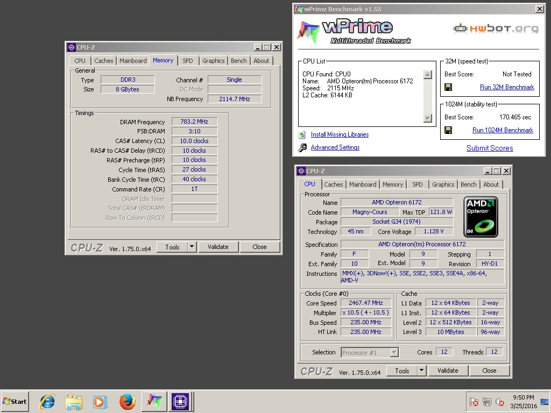
Task: Click the Show Desktop icon in tray
Action: (545, 401)
